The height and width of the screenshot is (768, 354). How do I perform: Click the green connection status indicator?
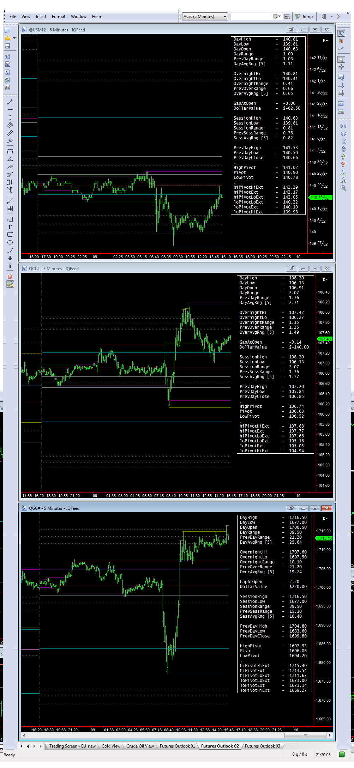pos(342,755)
